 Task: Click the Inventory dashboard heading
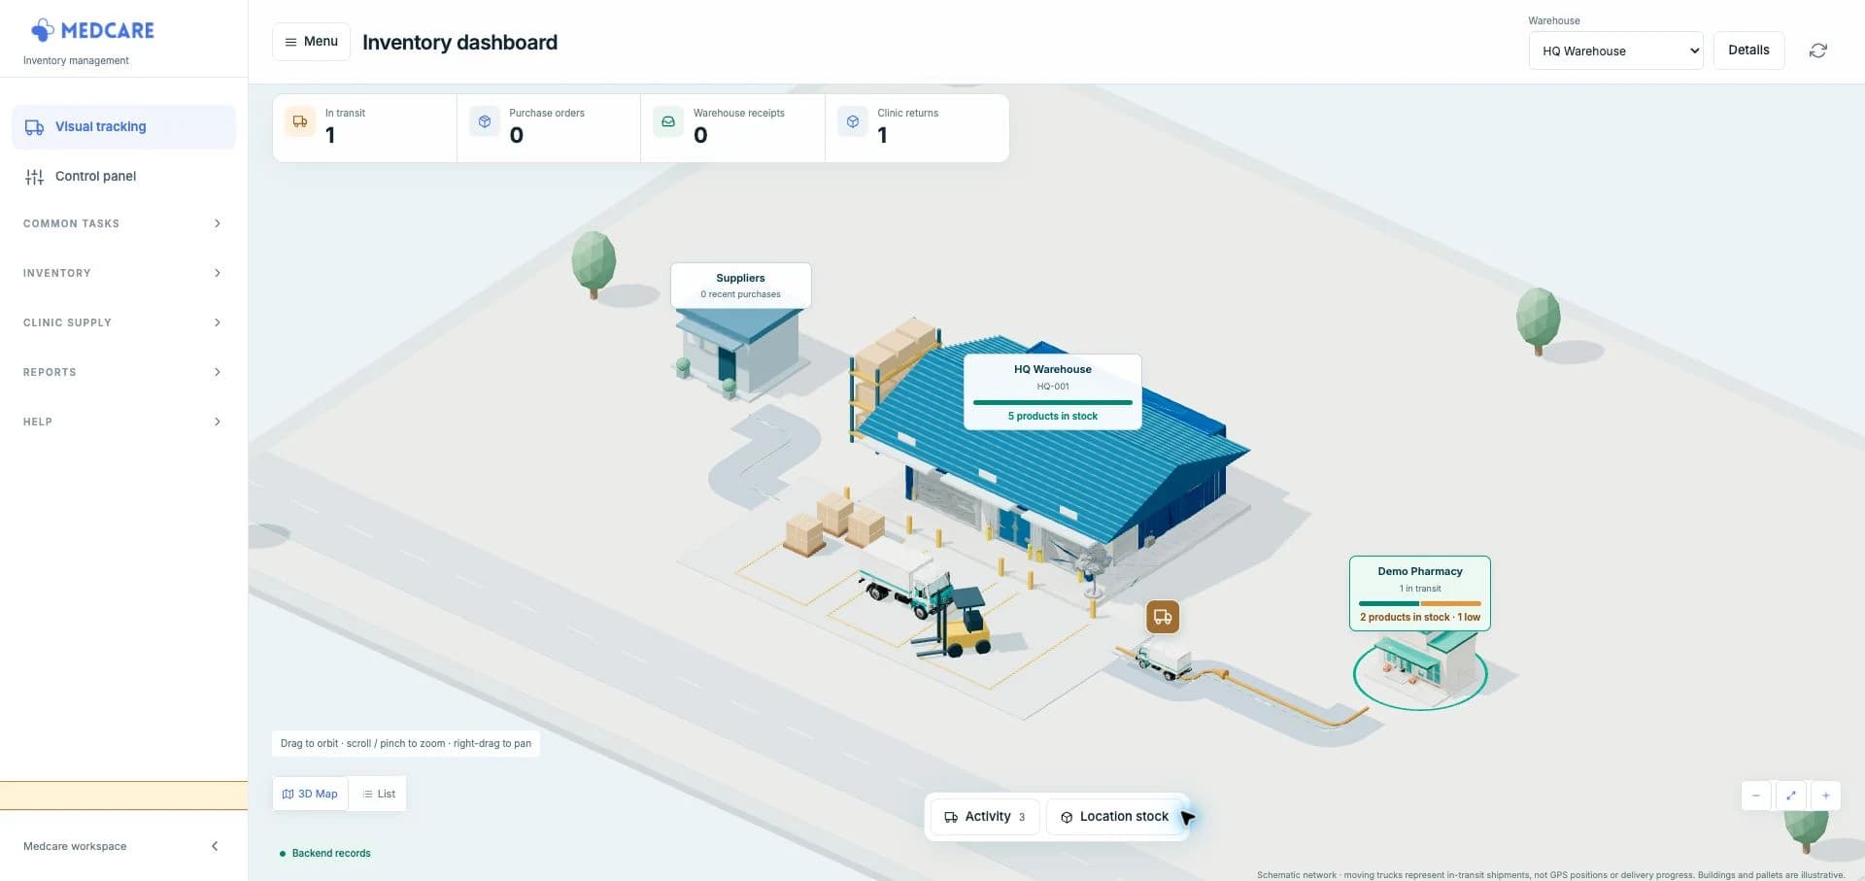coord(459,43)
